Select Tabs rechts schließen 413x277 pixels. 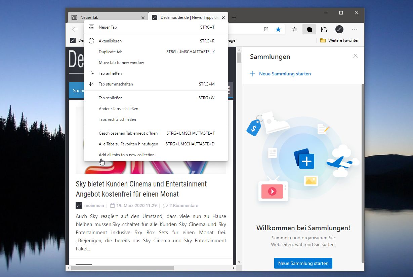156,119
